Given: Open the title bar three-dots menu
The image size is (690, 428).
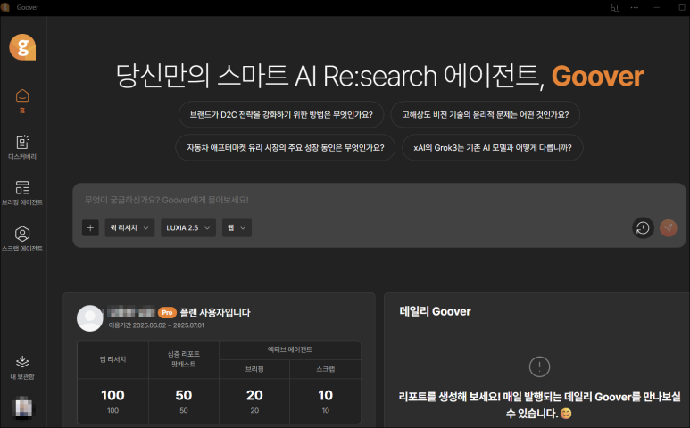Looking at the screenshot, I should tap(634, 7).
